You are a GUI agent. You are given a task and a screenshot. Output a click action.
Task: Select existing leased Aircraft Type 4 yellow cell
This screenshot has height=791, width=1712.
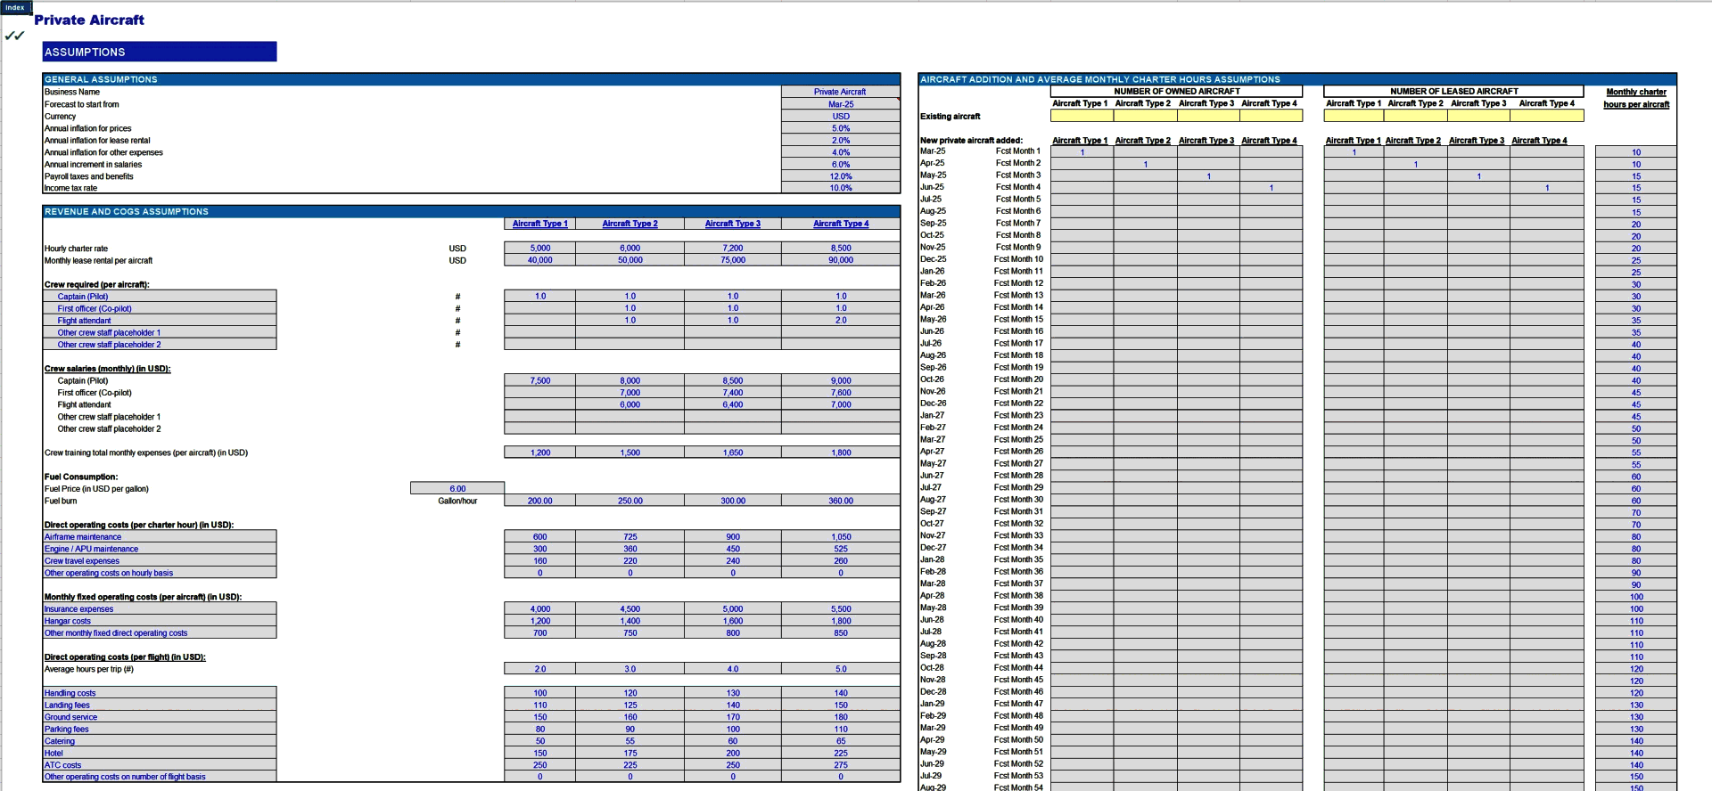click(x=1546, y=116)
